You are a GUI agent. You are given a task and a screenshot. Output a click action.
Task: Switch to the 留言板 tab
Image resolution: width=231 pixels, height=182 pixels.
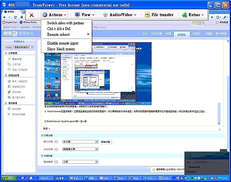[196, 34]
